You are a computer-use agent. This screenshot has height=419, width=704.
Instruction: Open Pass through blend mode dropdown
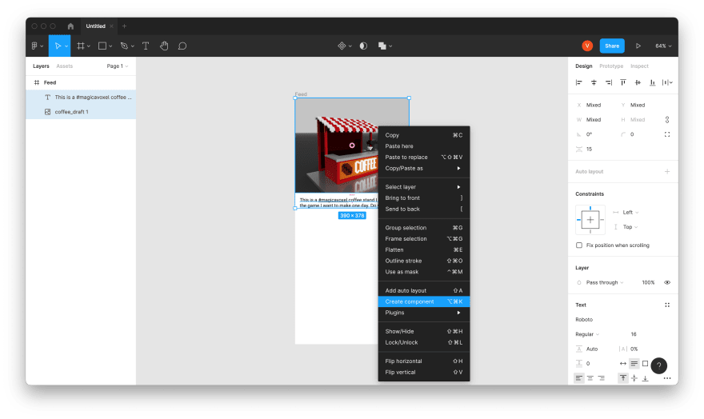pyautogui.click(x=604, y=282)
